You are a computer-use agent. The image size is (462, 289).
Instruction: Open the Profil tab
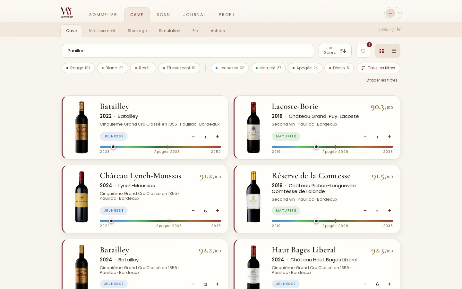click(x=227, y=15)
